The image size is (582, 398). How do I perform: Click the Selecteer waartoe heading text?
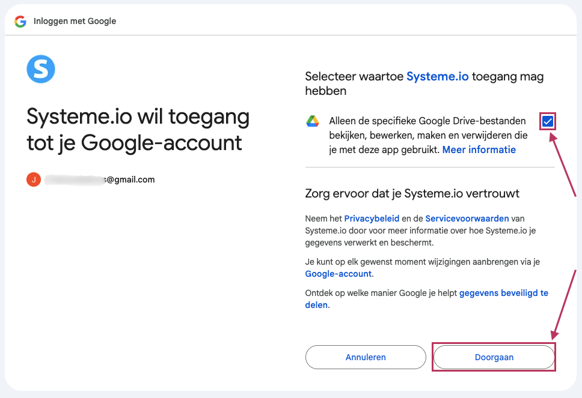pos(355,76)
